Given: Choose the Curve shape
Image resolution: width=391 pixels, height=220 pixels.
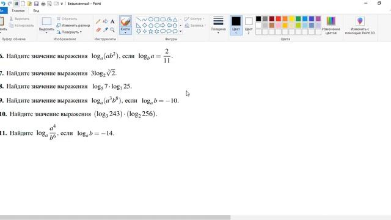Looking at the screenshot, I should [145, 19].
